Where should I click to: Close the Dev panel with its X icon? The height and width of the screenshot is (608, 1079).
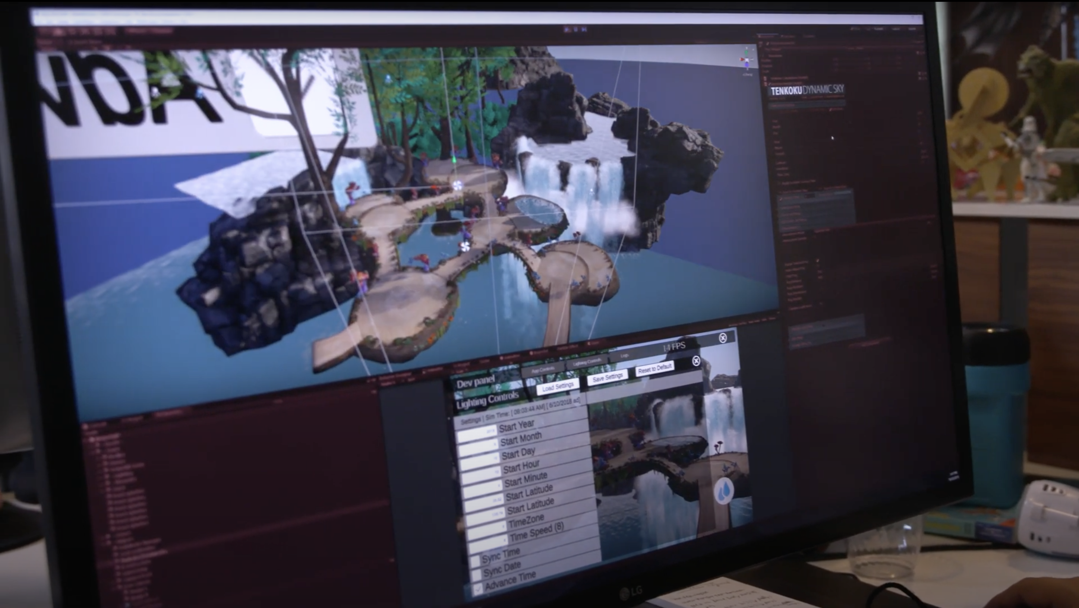click(x=696, y=361)
